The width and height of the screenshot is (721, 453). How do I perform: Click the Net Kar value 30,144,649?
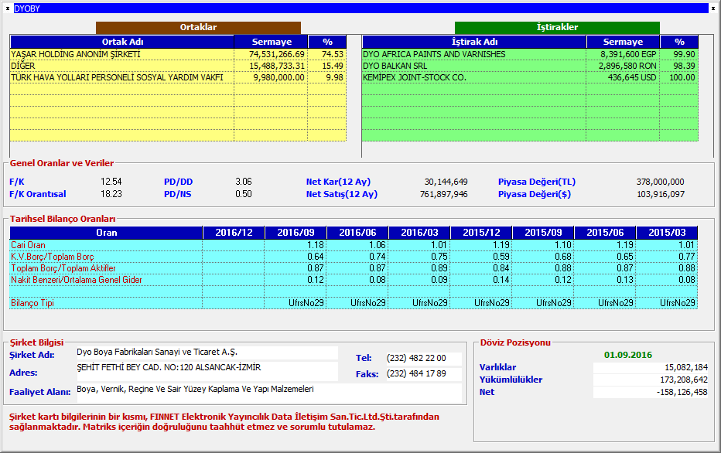[446, 182]
